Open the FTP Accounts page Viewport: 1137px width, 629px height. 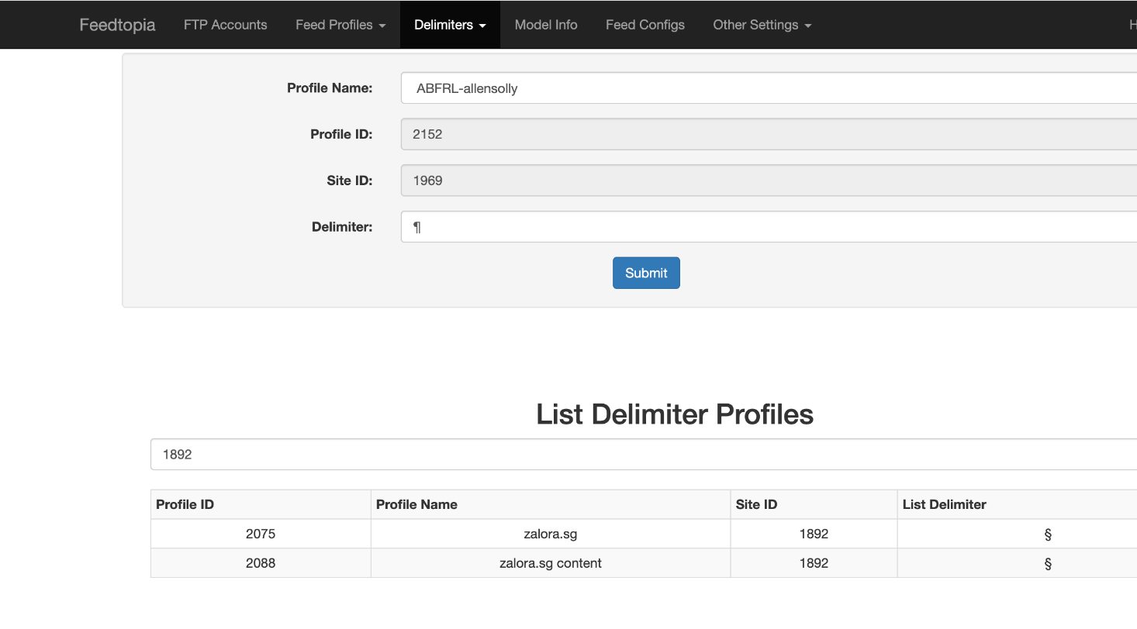click(225, 25)
